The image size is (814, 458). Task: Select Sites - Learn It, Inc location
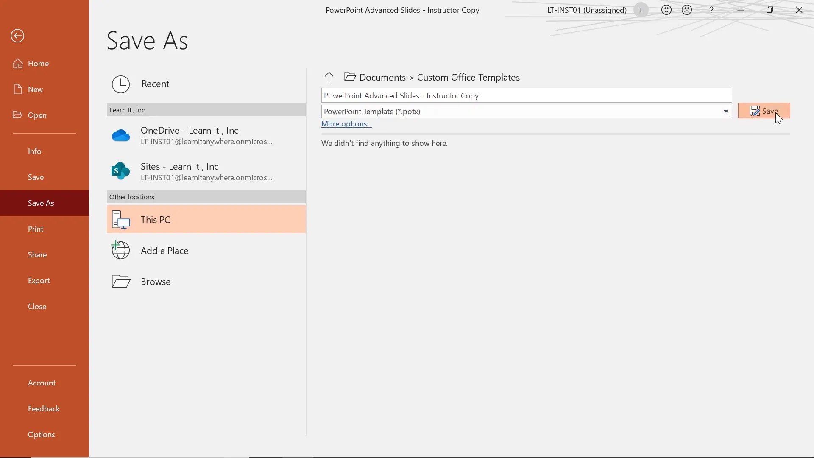[206, 172]
